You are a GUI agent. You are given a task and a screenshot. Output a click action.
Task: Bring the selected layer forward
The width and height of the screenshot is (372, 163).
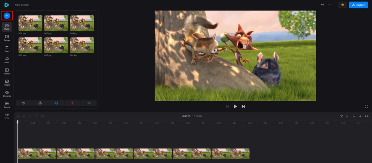pos(30,116)
